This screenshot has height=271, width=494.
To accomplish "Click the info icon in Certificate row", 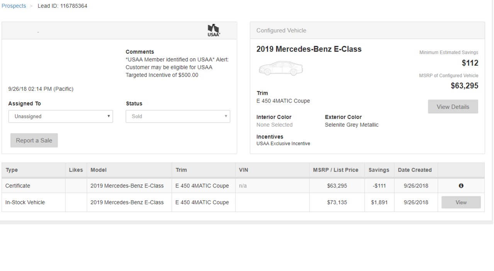I will click(461, 186).
